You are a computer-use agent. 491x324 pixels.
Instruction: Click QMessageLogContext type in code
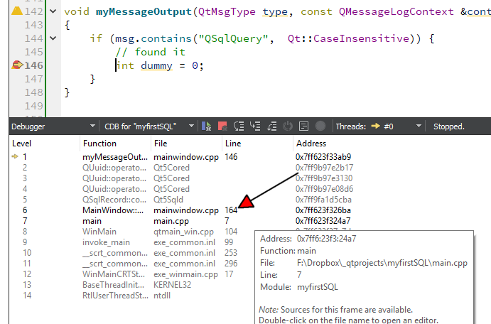tap(396, 11)
